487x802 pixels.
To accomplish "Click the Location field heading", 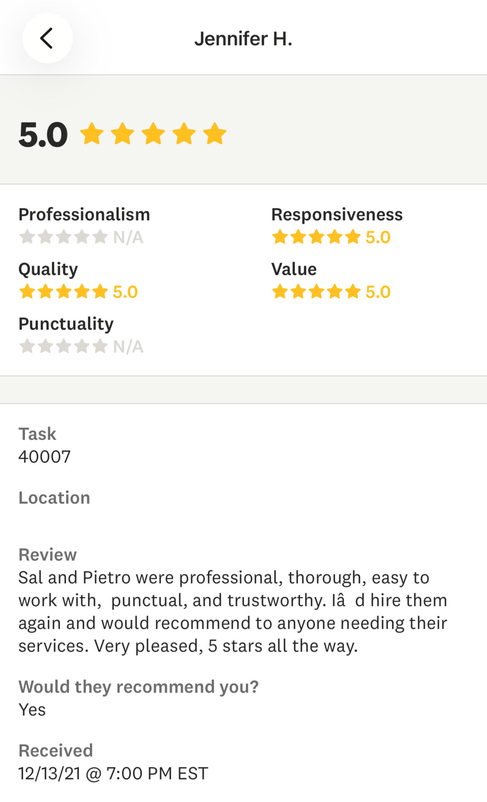I will pyautogui.click(x=54, y=498).
